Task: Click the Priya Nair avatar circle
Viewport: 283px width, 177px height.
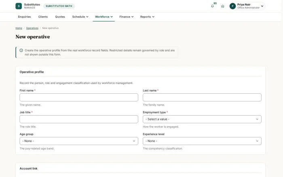Action: 232,6
